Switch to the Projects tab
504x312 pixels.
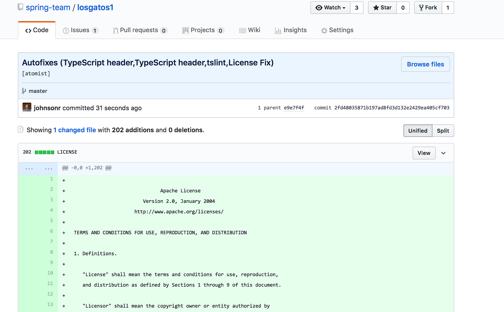coord(203,30)
